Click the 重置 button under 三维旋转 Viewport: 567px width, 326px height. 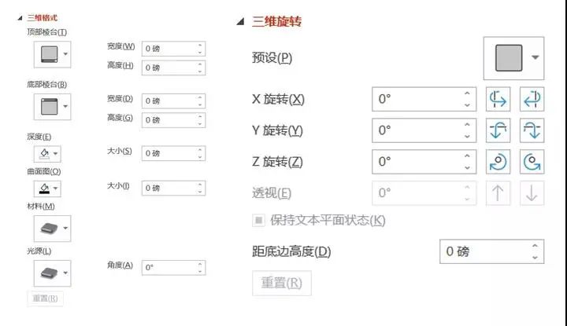click(281, 283)
